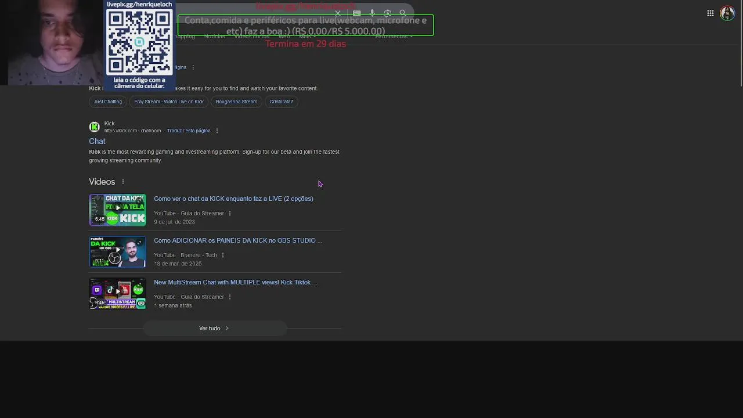Play the 9:46 MULTISTREAM thumbnail
Image resolution: width=743 pixels, height=418 pixels.
coord(118,293)
